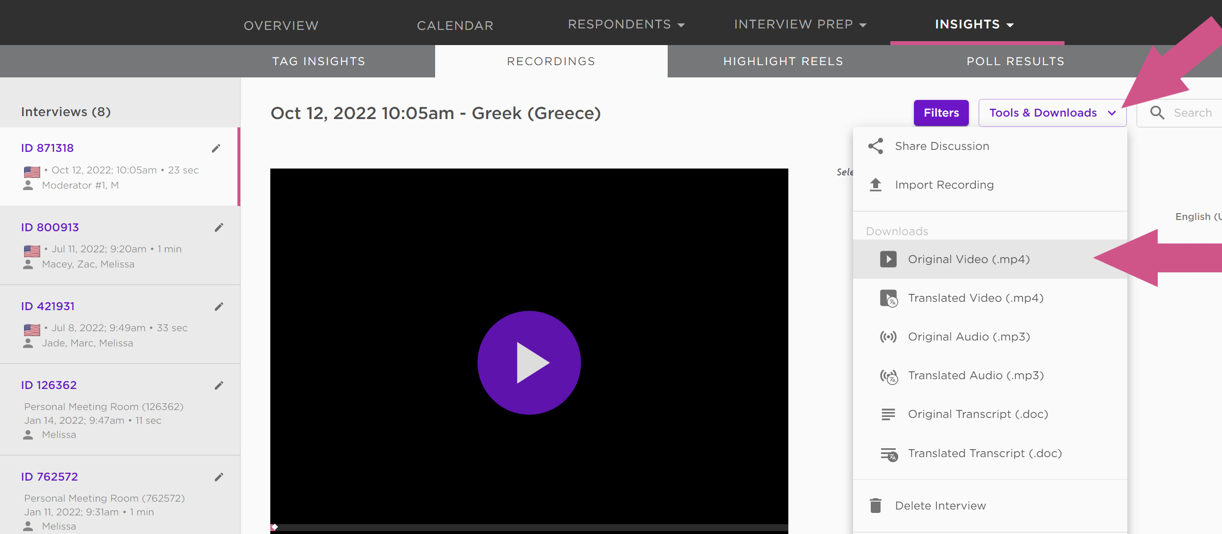Download Original Video (.mp4)

tap(990, 259)
